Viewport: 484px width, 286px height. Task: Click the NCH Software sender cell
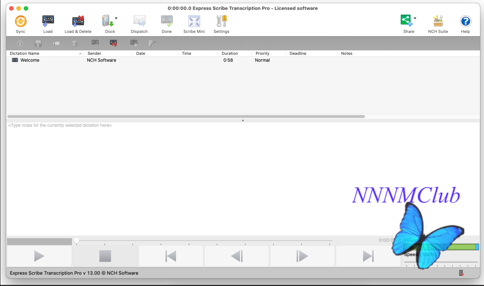[x=102, y=60]
